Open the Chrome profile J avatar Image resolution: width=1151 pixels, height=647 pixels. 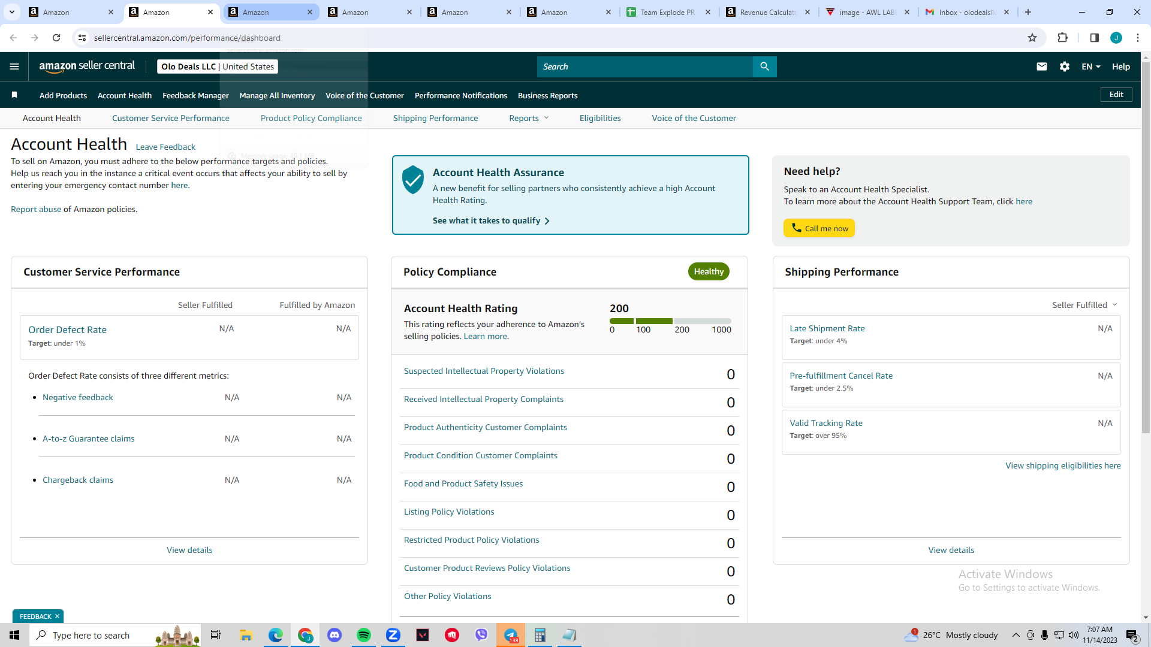(1116, 38)
